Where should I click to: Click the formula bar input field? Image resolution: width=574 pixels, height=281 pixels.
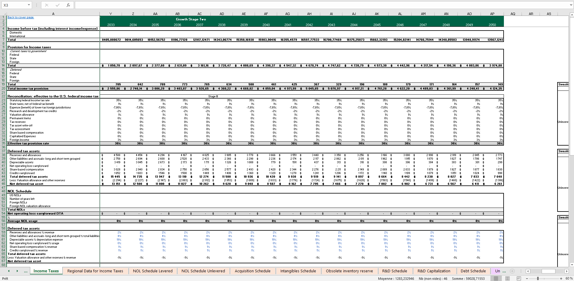point(321,5)
